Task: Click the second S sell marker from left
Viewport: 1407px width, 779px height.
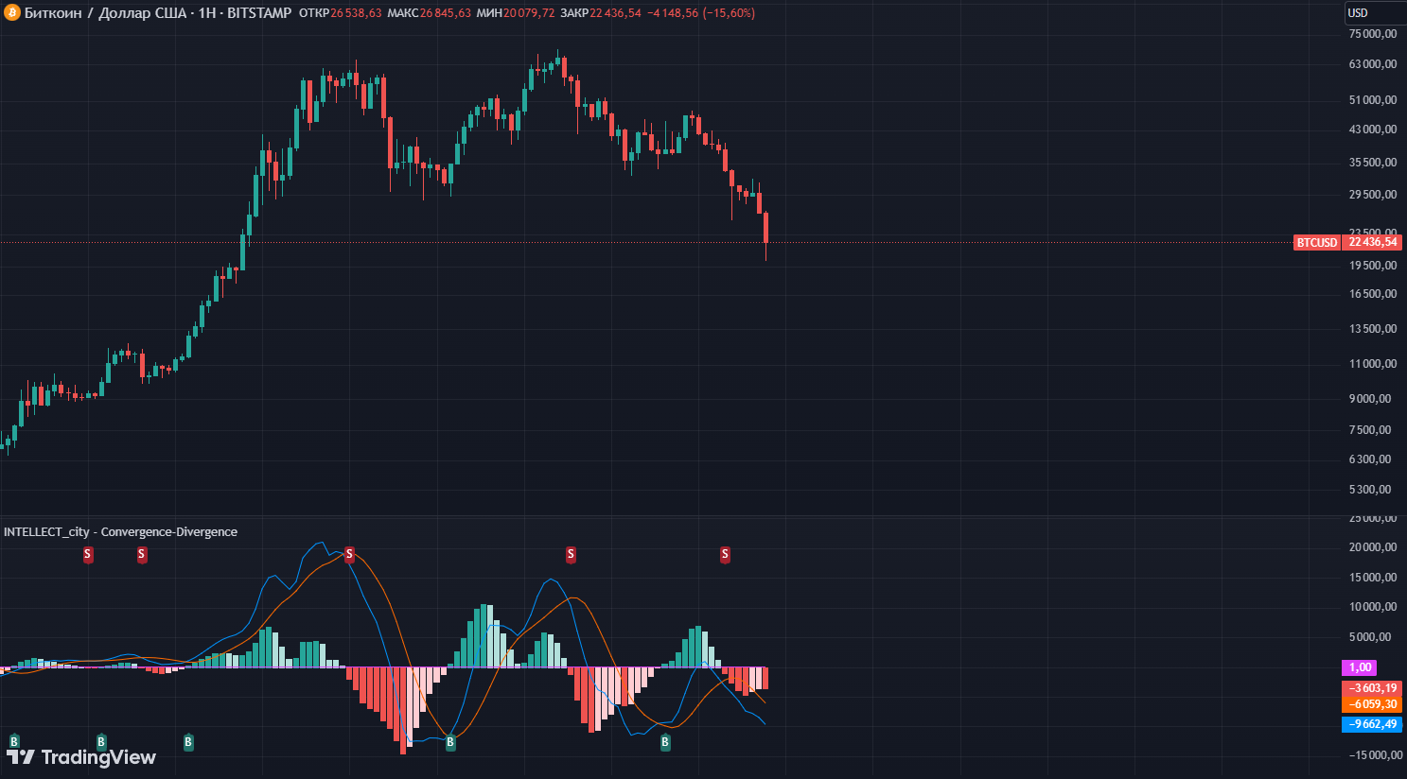Action: coord(142,555)
